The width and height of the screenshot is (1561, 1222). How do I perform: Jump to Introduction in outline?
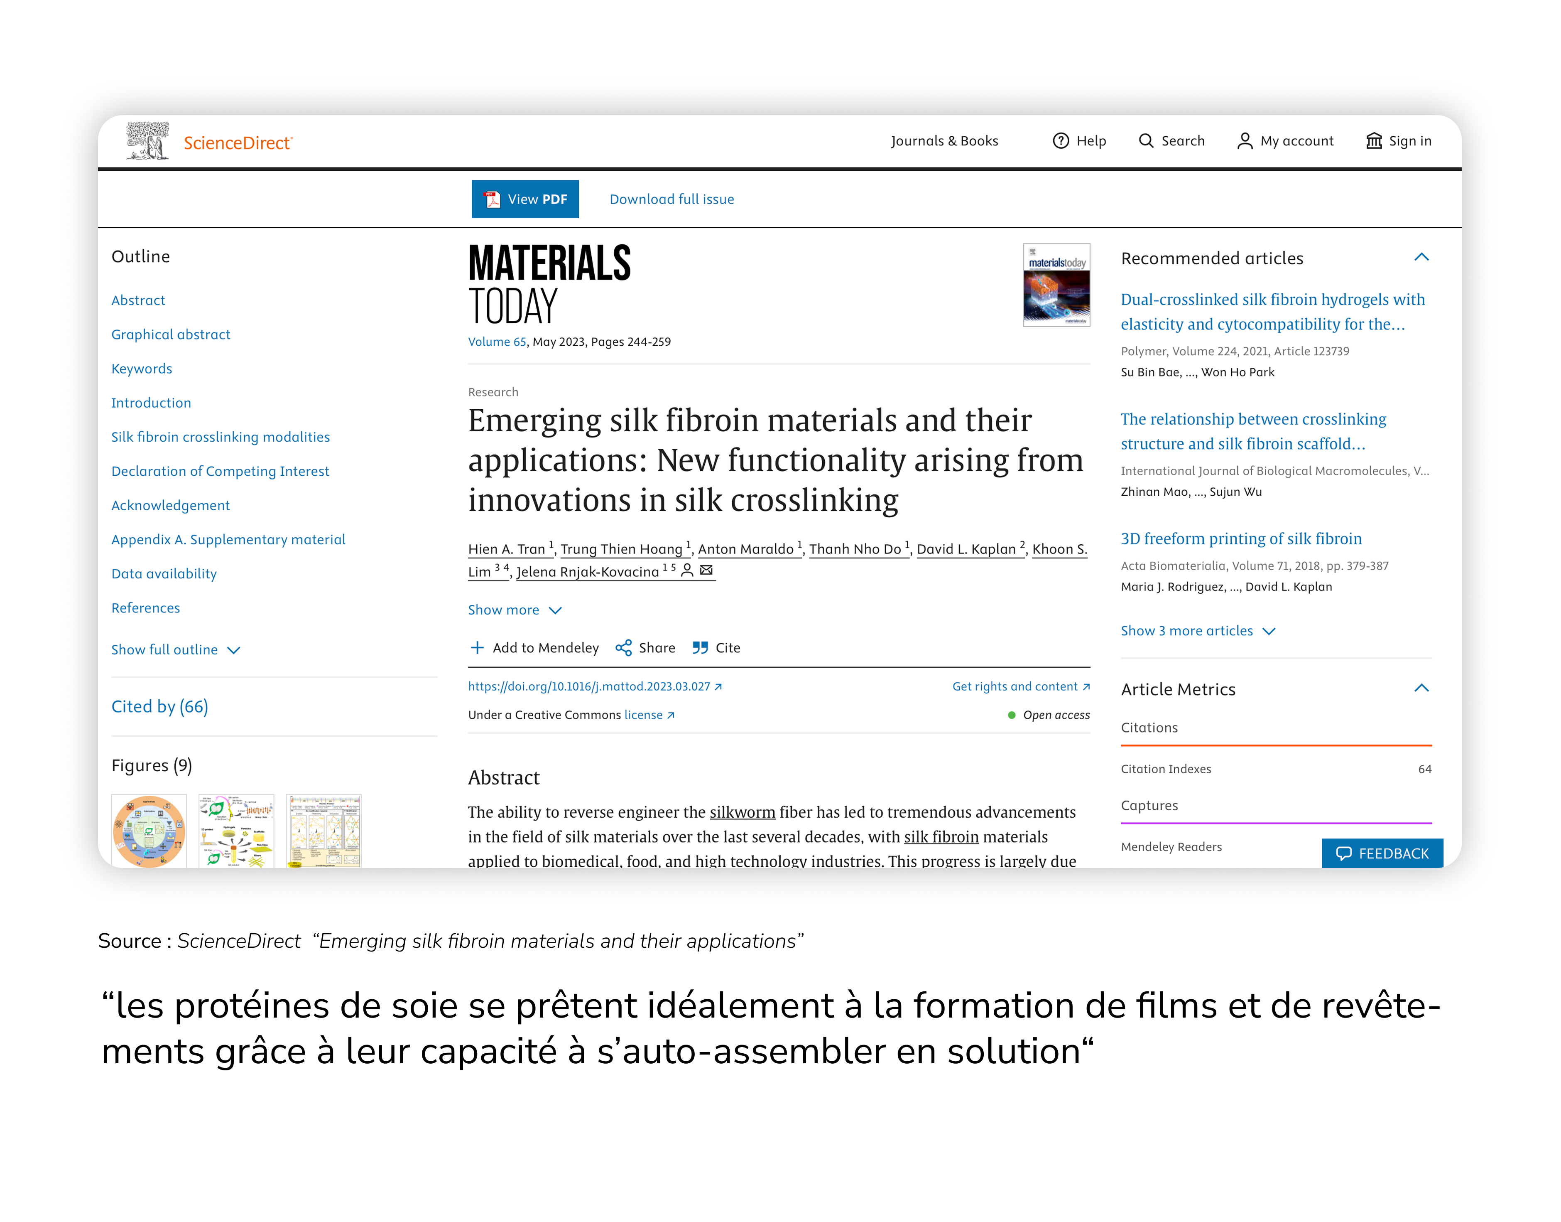(151, 403)
